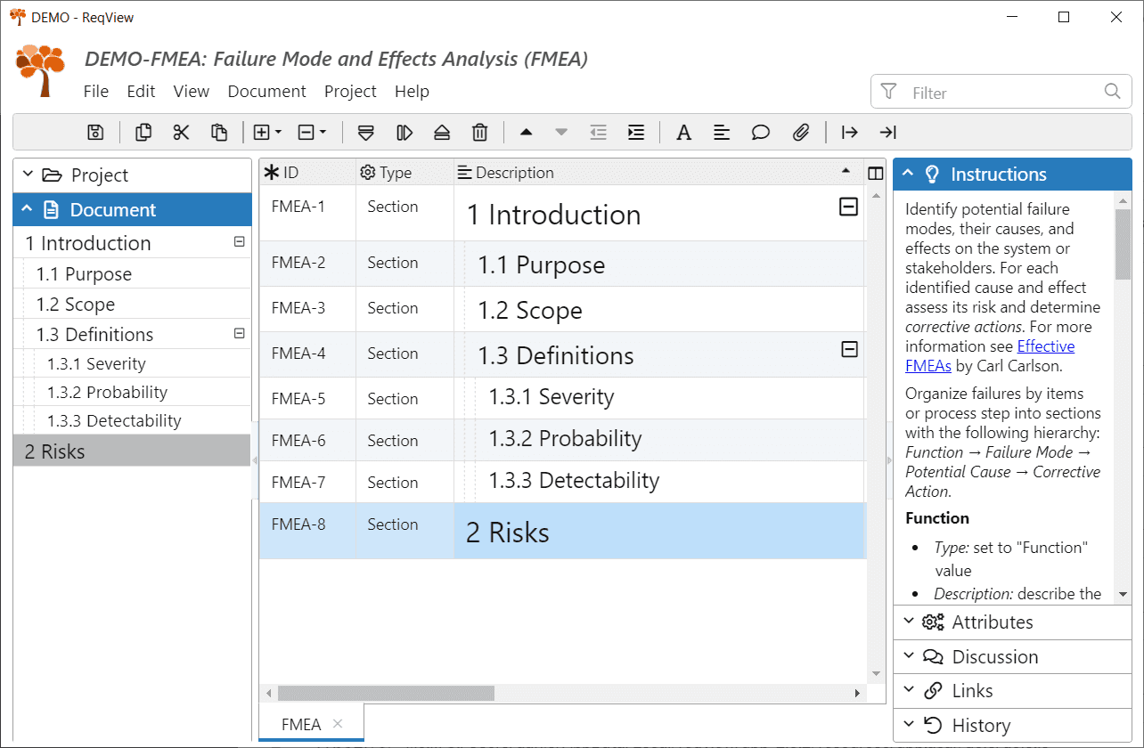This screenshot has height=748, width=1144.
Task: Click the paperclip attachment icon
Action: (x=801, y=133)
